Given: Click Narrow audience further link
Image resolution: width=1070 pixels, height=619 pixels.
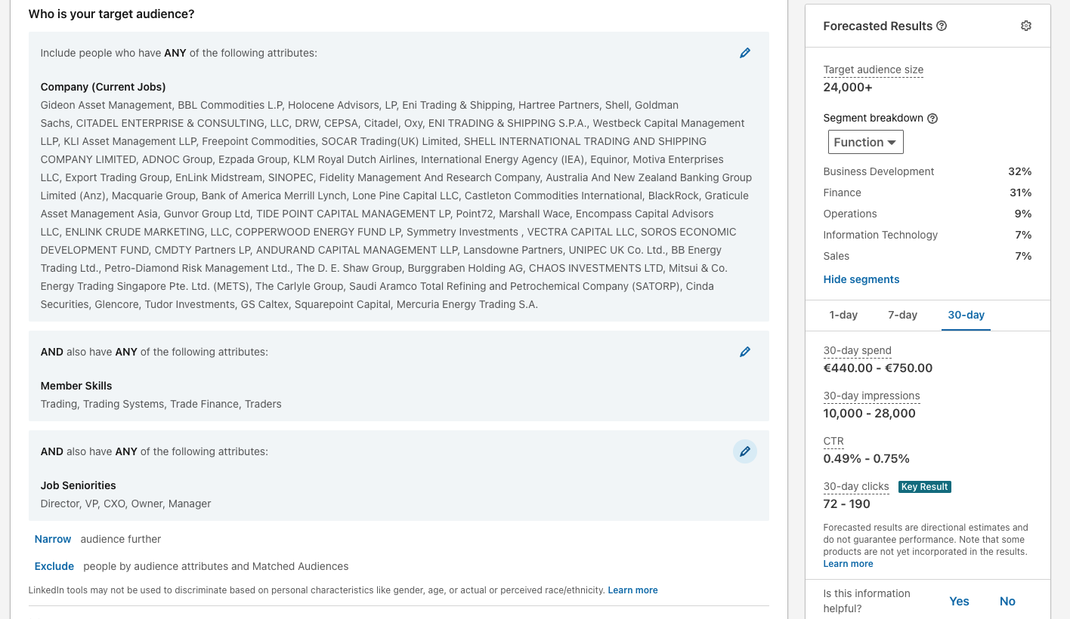Looking at the screenshot, I should [x=53, y=539].
